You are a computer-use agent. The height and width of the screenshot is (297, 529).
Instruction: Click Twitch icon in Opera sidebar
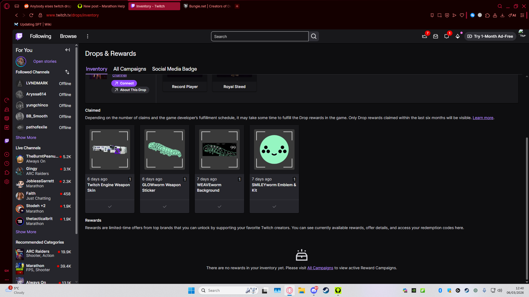(x=7, y=141)
